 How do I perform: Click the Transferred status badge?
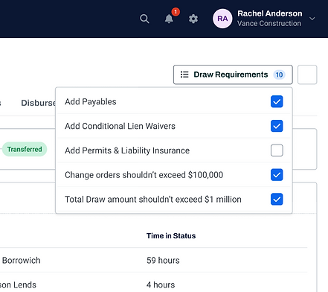point(25,149)
